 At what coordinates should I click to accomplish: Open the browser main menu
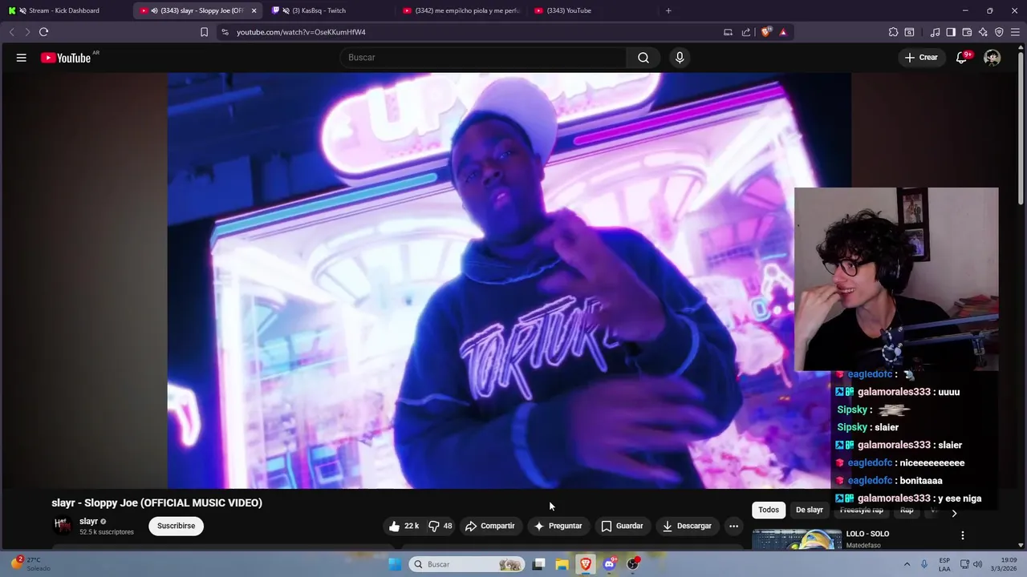[1015, 32]
